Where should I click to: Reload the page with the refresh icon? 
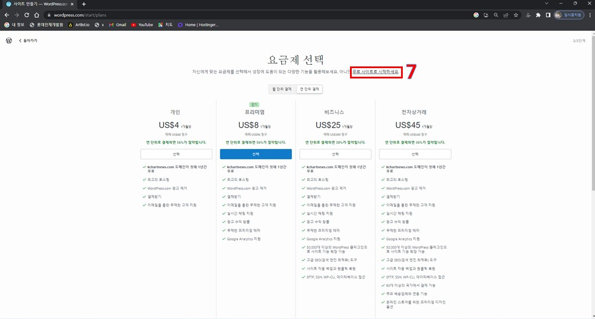tap(26, 15)
